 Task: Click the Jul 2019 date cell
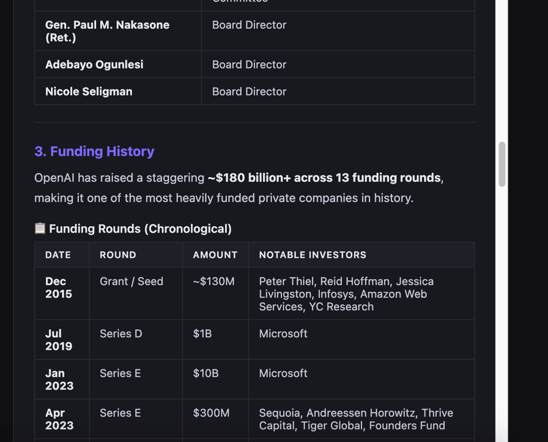pyautogui.click(x=62, y=340)
